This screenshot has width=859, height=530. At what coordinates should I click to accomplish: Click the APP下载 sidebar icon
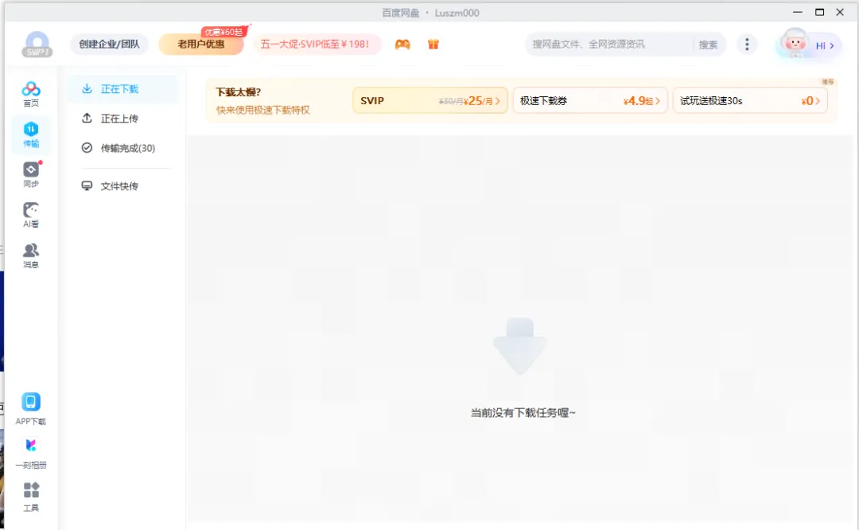pyautogui.click(x=31, y=409)
